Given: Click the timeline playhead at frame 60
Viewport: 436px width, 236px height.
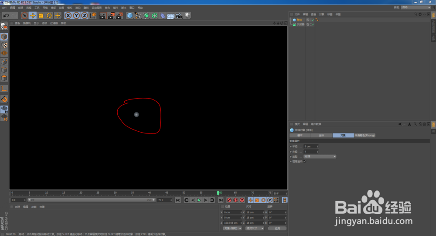Looking at the screenshot, I should [x=218, y=193].
